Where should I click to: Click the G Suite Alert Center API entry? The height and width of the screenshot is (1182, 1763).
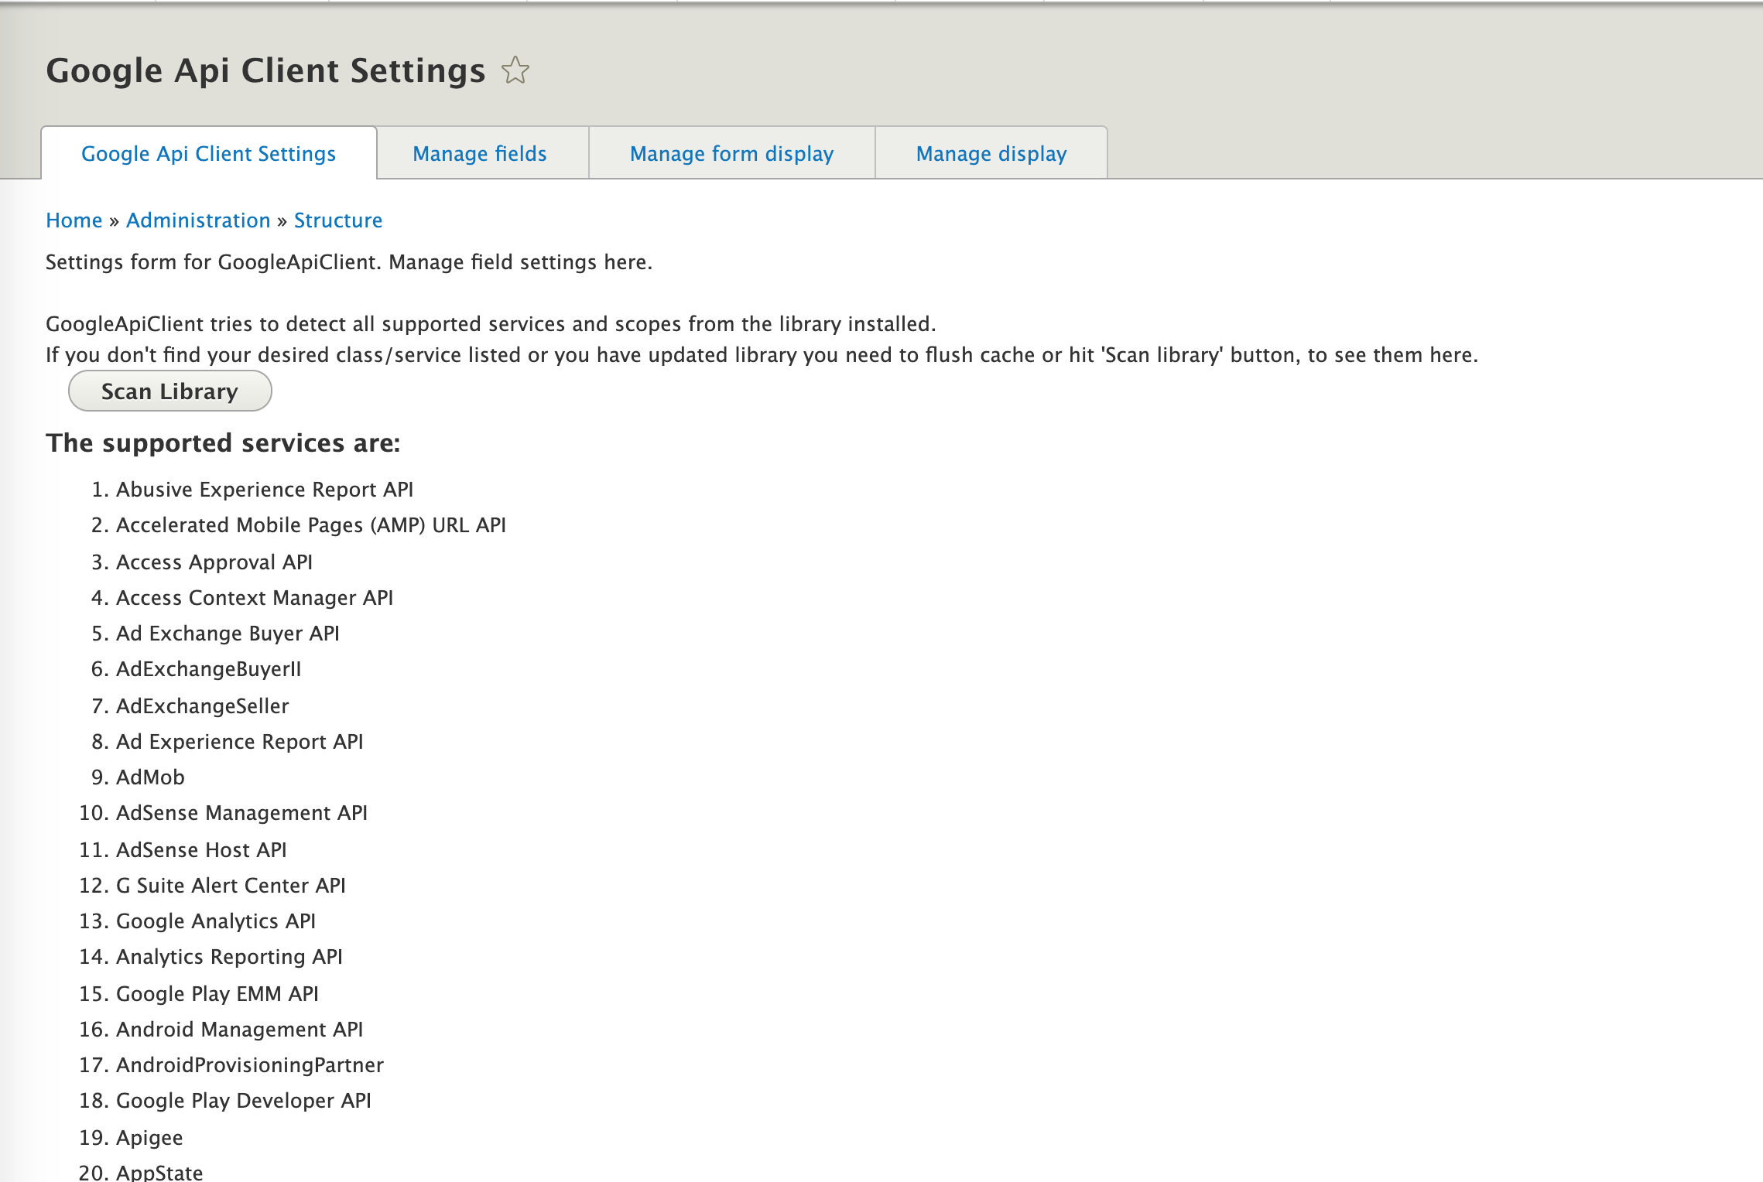coord(231,886)
